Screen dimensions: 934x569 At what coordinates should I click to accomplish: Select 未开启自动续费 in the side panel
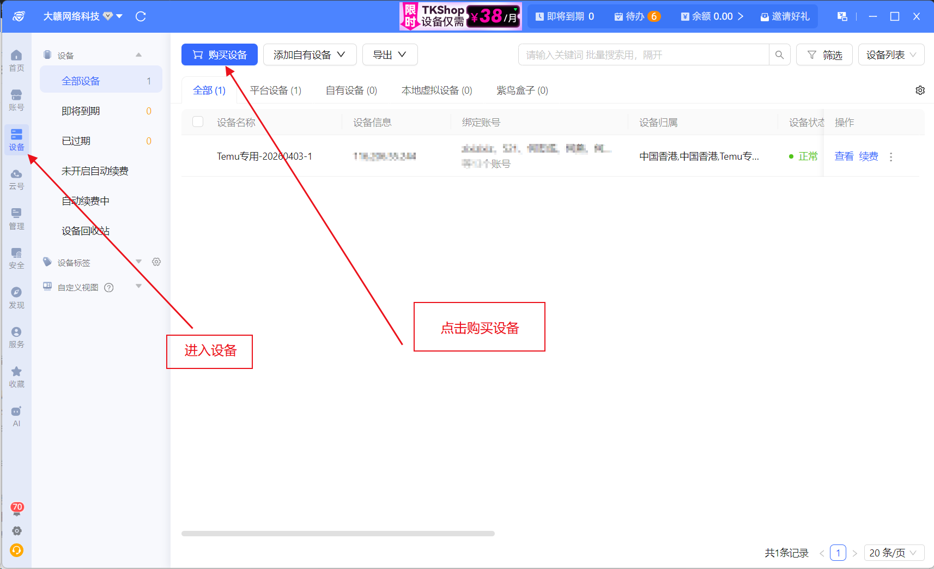(101, 171)
